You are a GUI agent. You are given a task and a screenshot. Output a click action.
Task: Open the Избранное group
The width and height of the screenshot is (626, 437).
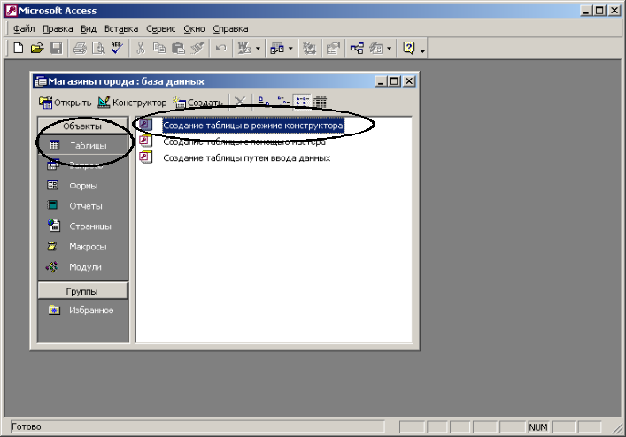click(83, 310)
